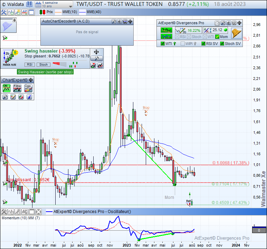Toggle the Stoch checkbox in Divergences Pro

(x=189, y=37)
